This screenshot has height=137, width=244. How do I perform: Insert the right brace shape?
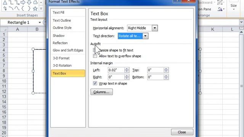(29, 8)
